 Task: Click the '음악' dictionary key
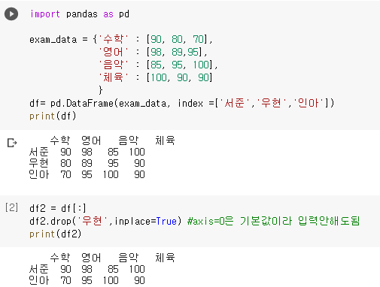[x=114, y=65]
